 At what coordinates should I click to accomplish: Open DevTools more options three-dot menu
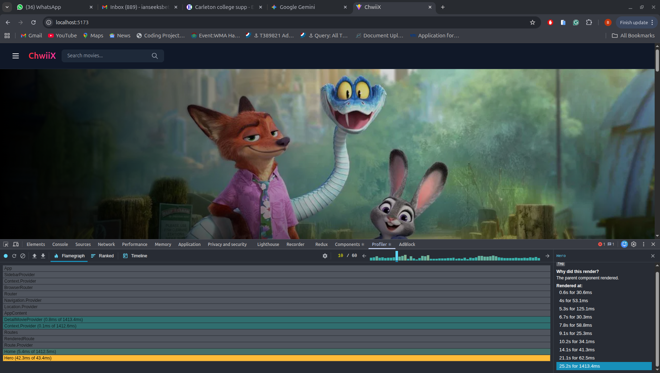coord(643,244)
